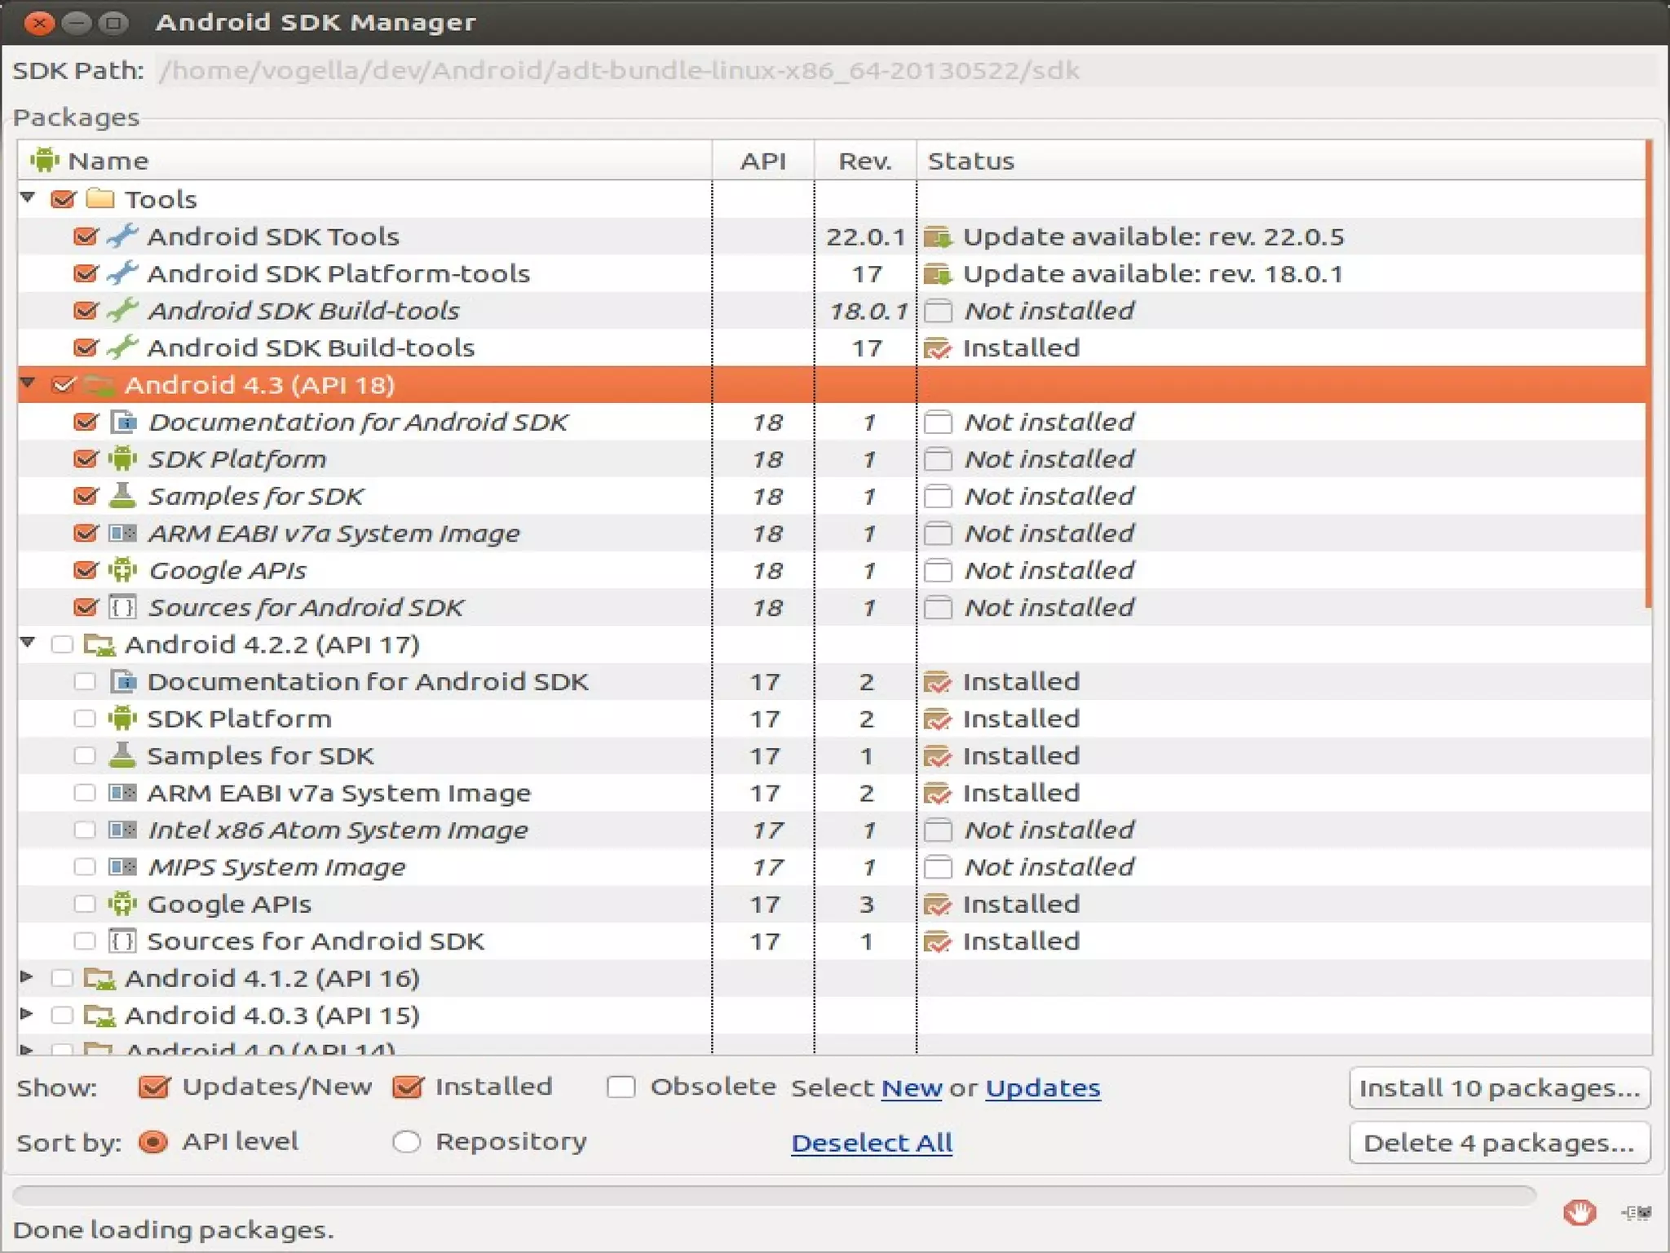Collapse the Tools group
This screenshot has width=1670, height=1253.
[28, 198]
